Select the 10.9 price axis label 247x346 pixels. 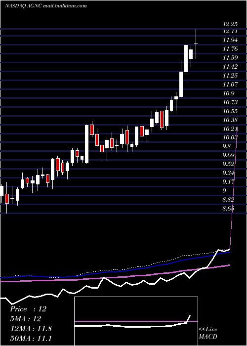click(228, 93)
